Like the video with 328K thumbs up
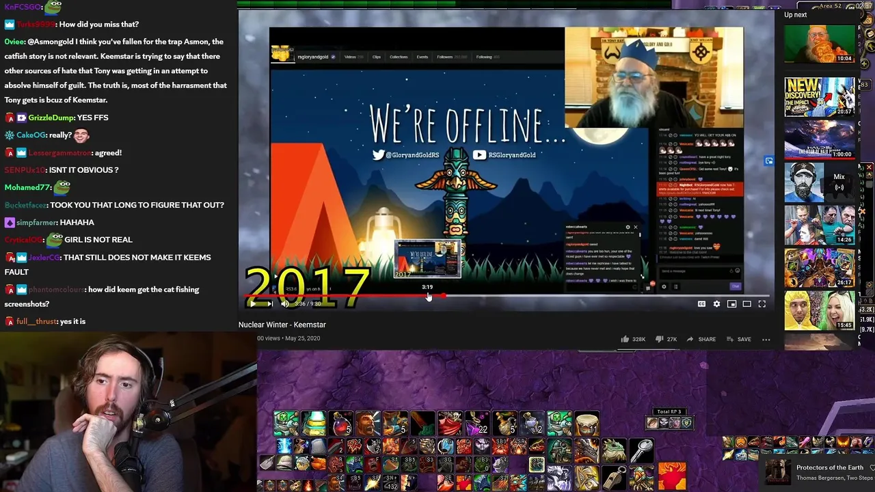This screenshot has height=492, width=875. pos(632,339)
